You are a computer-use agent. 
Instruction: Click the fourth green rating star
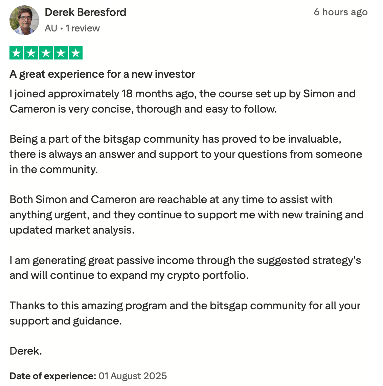click(x=61, y=53)
